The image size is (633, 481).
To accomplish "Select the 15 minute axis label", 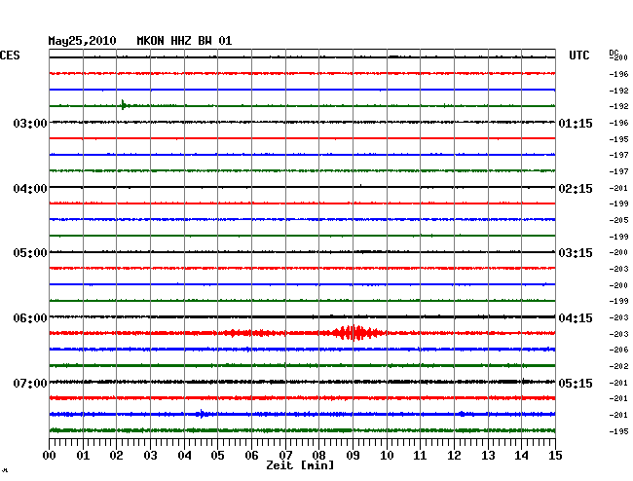I will pyautogui.click(x=555, y=455).
